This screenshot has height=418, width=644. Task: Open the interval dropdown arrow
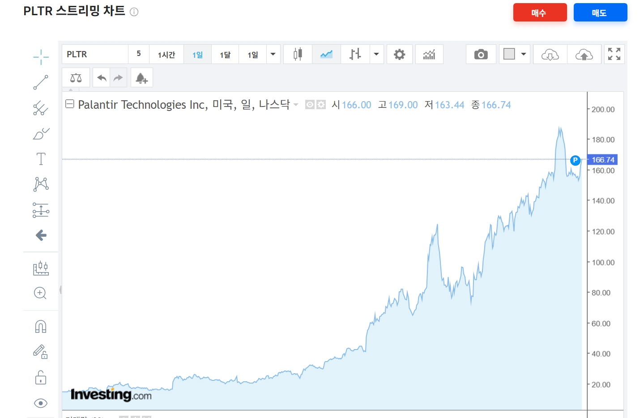(273, 54)
